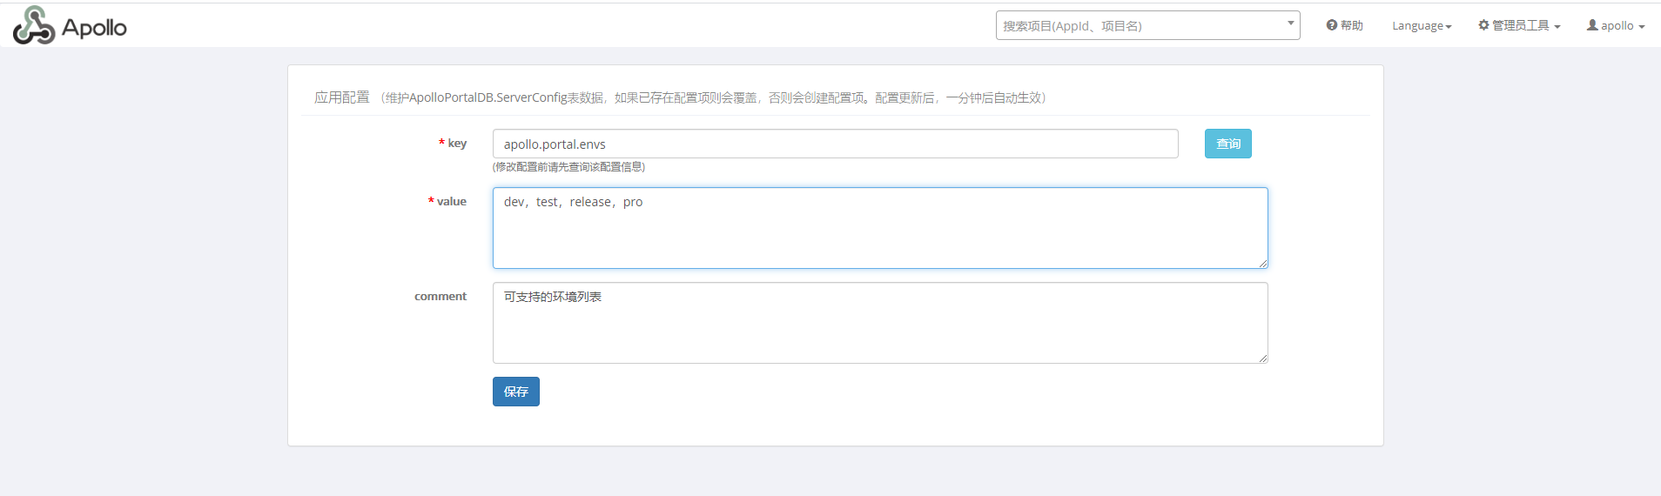Click the gear icon for admin tools
Screen dimensions: 1661x496
tap(1483, 25)
